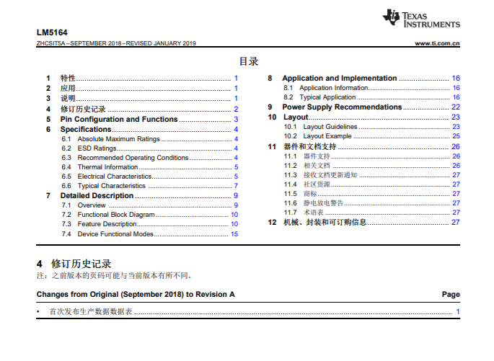Image resolution: width=494 pixels, height=361 pixels.
Task: Click the Page column header
Action: (451, 294)
